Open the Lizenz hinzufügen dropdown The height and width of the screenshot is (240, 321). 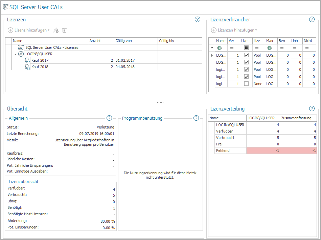click(29, 30)
